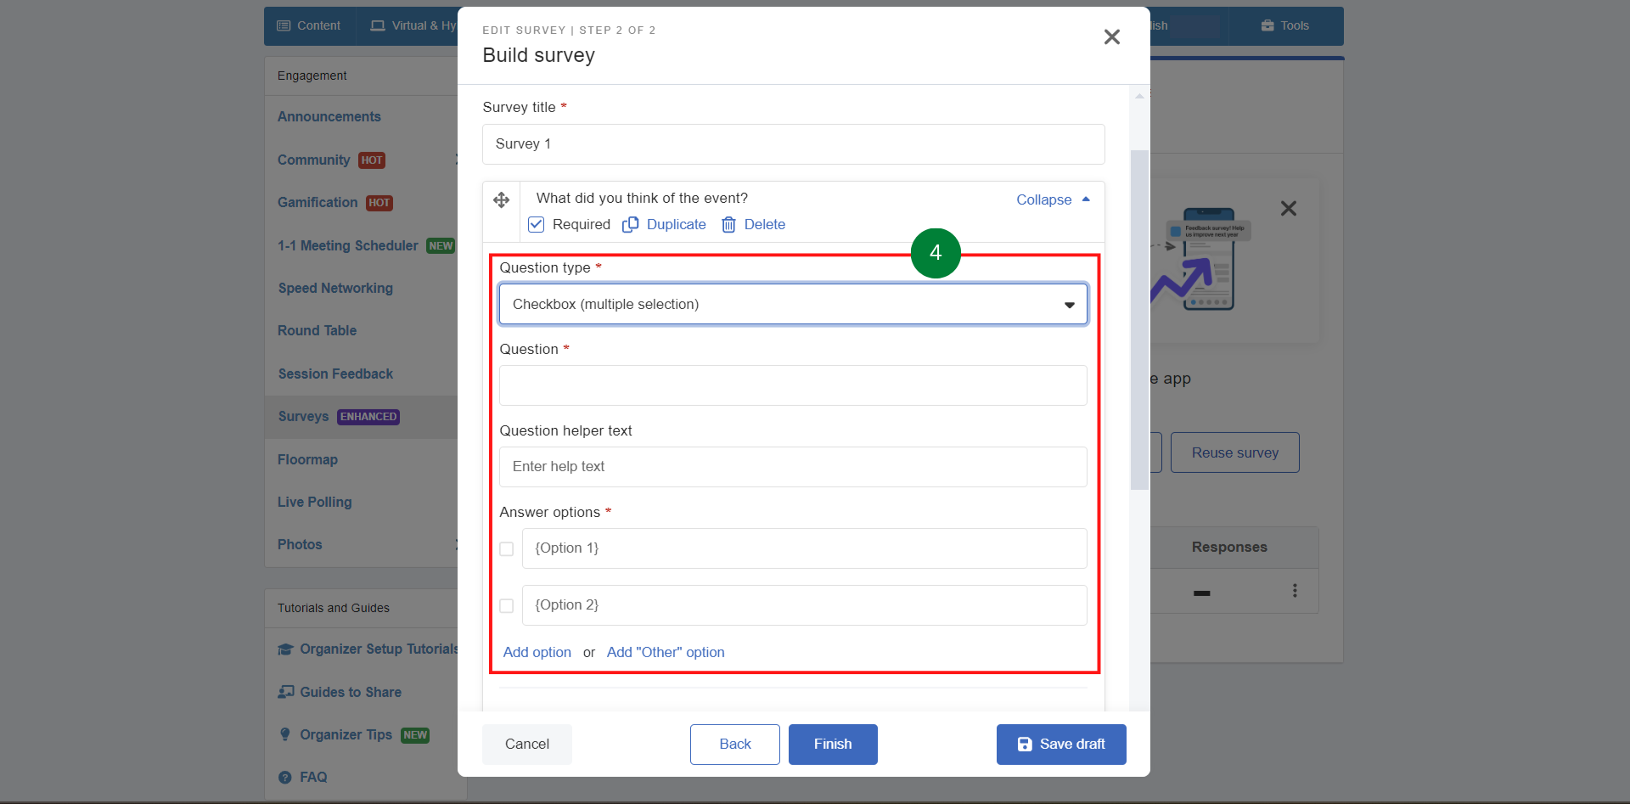
Task: Open the Question type dropdown
Action: (792, 305)
